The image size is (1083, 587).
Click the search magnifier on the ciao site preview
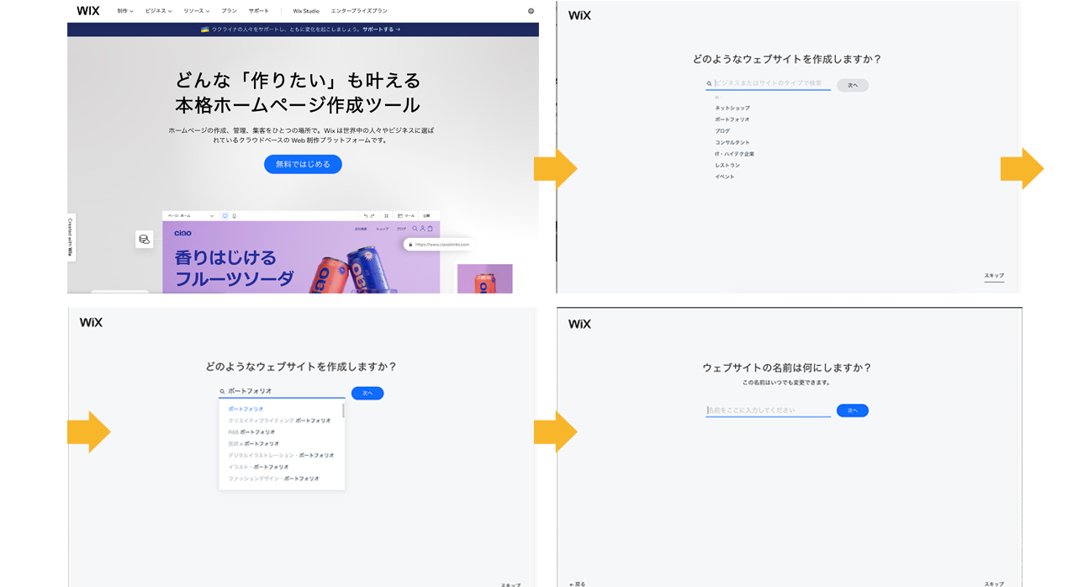[x=415, y=229]
